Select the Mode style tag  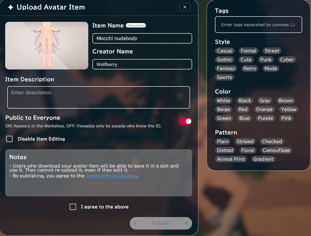[x=271, y=68]
